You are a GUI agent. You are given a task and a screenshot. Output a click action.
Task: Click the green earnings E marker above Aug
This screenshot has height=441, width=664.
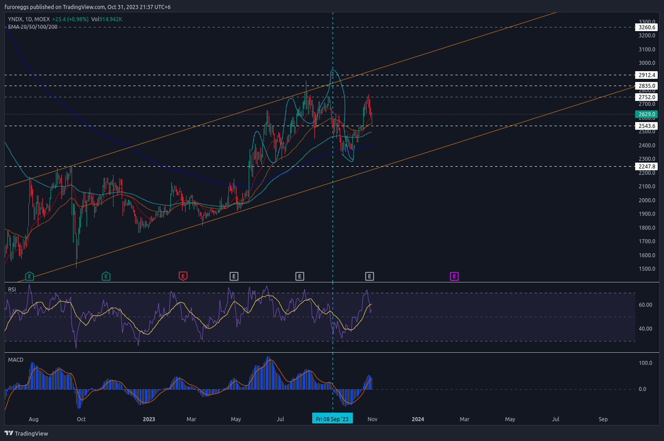[x=29, y=276]
